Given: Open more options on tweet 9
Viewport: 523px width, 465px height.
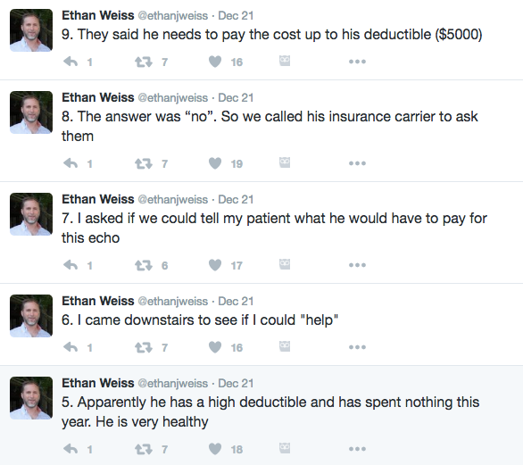Looking at the screenshot, I should click(x=357, y=62).
